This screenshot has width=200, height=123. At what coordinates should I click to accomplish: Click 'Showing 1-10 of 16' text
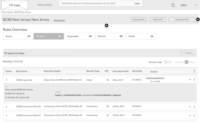[13, 61]
